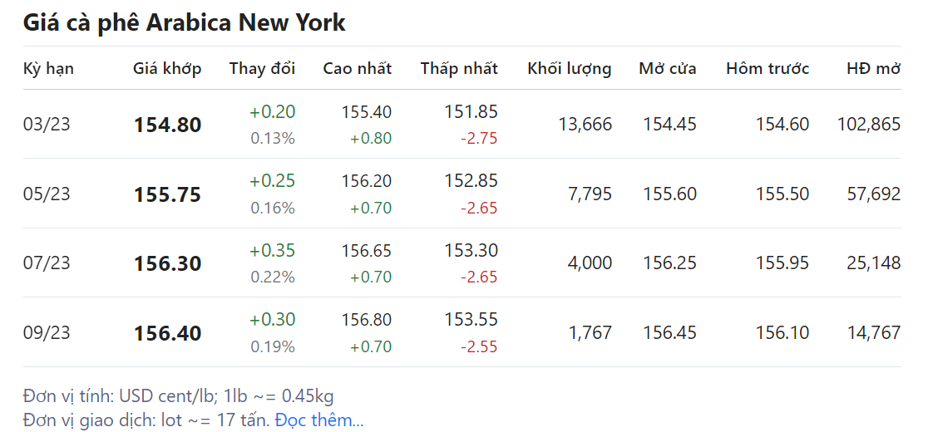Select the 07/23 contract term cell
The width and height of the screenshot is (938, 432).
pos(47,263)
